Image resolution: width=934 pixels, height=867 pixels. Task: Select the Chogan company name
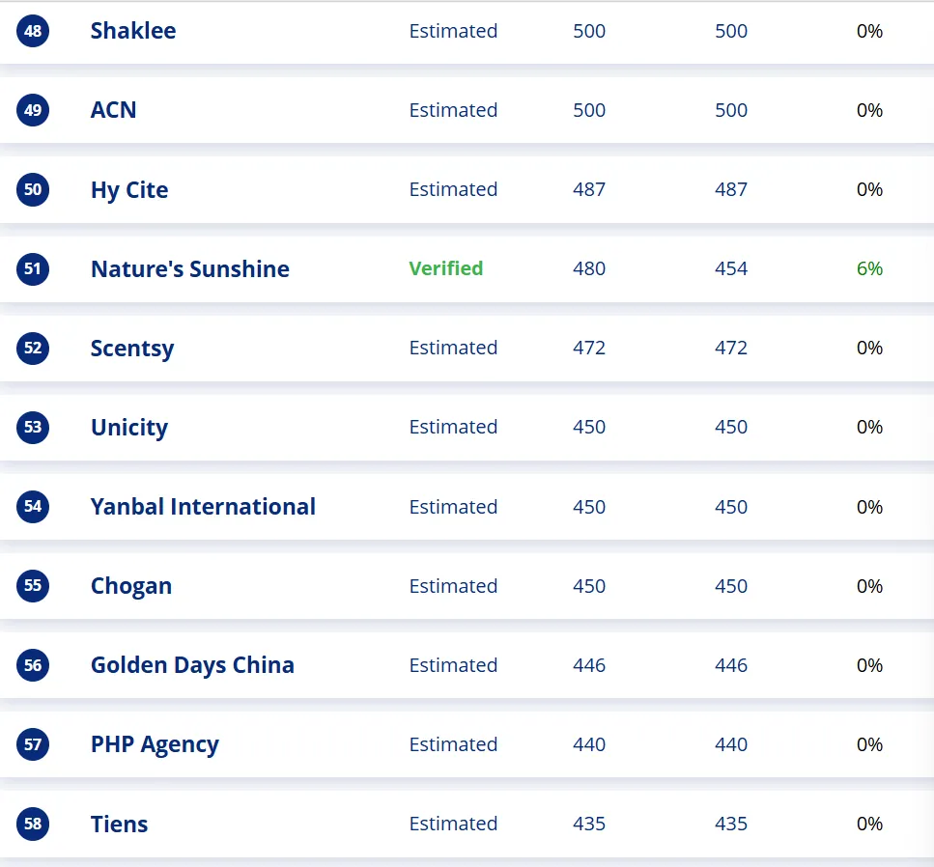tap(131, 587)
